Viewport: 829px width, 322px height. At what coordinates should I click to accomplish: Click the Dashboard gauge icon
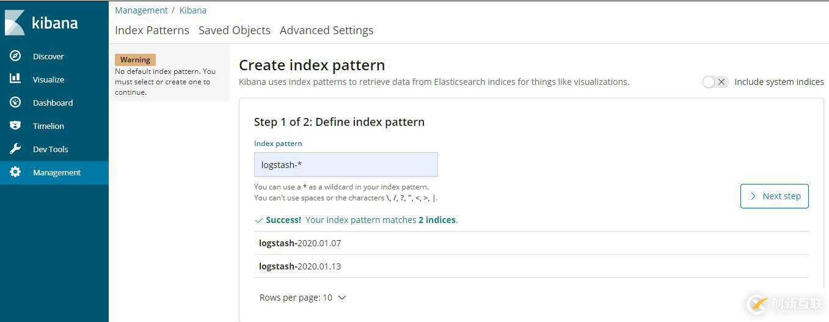15,102
